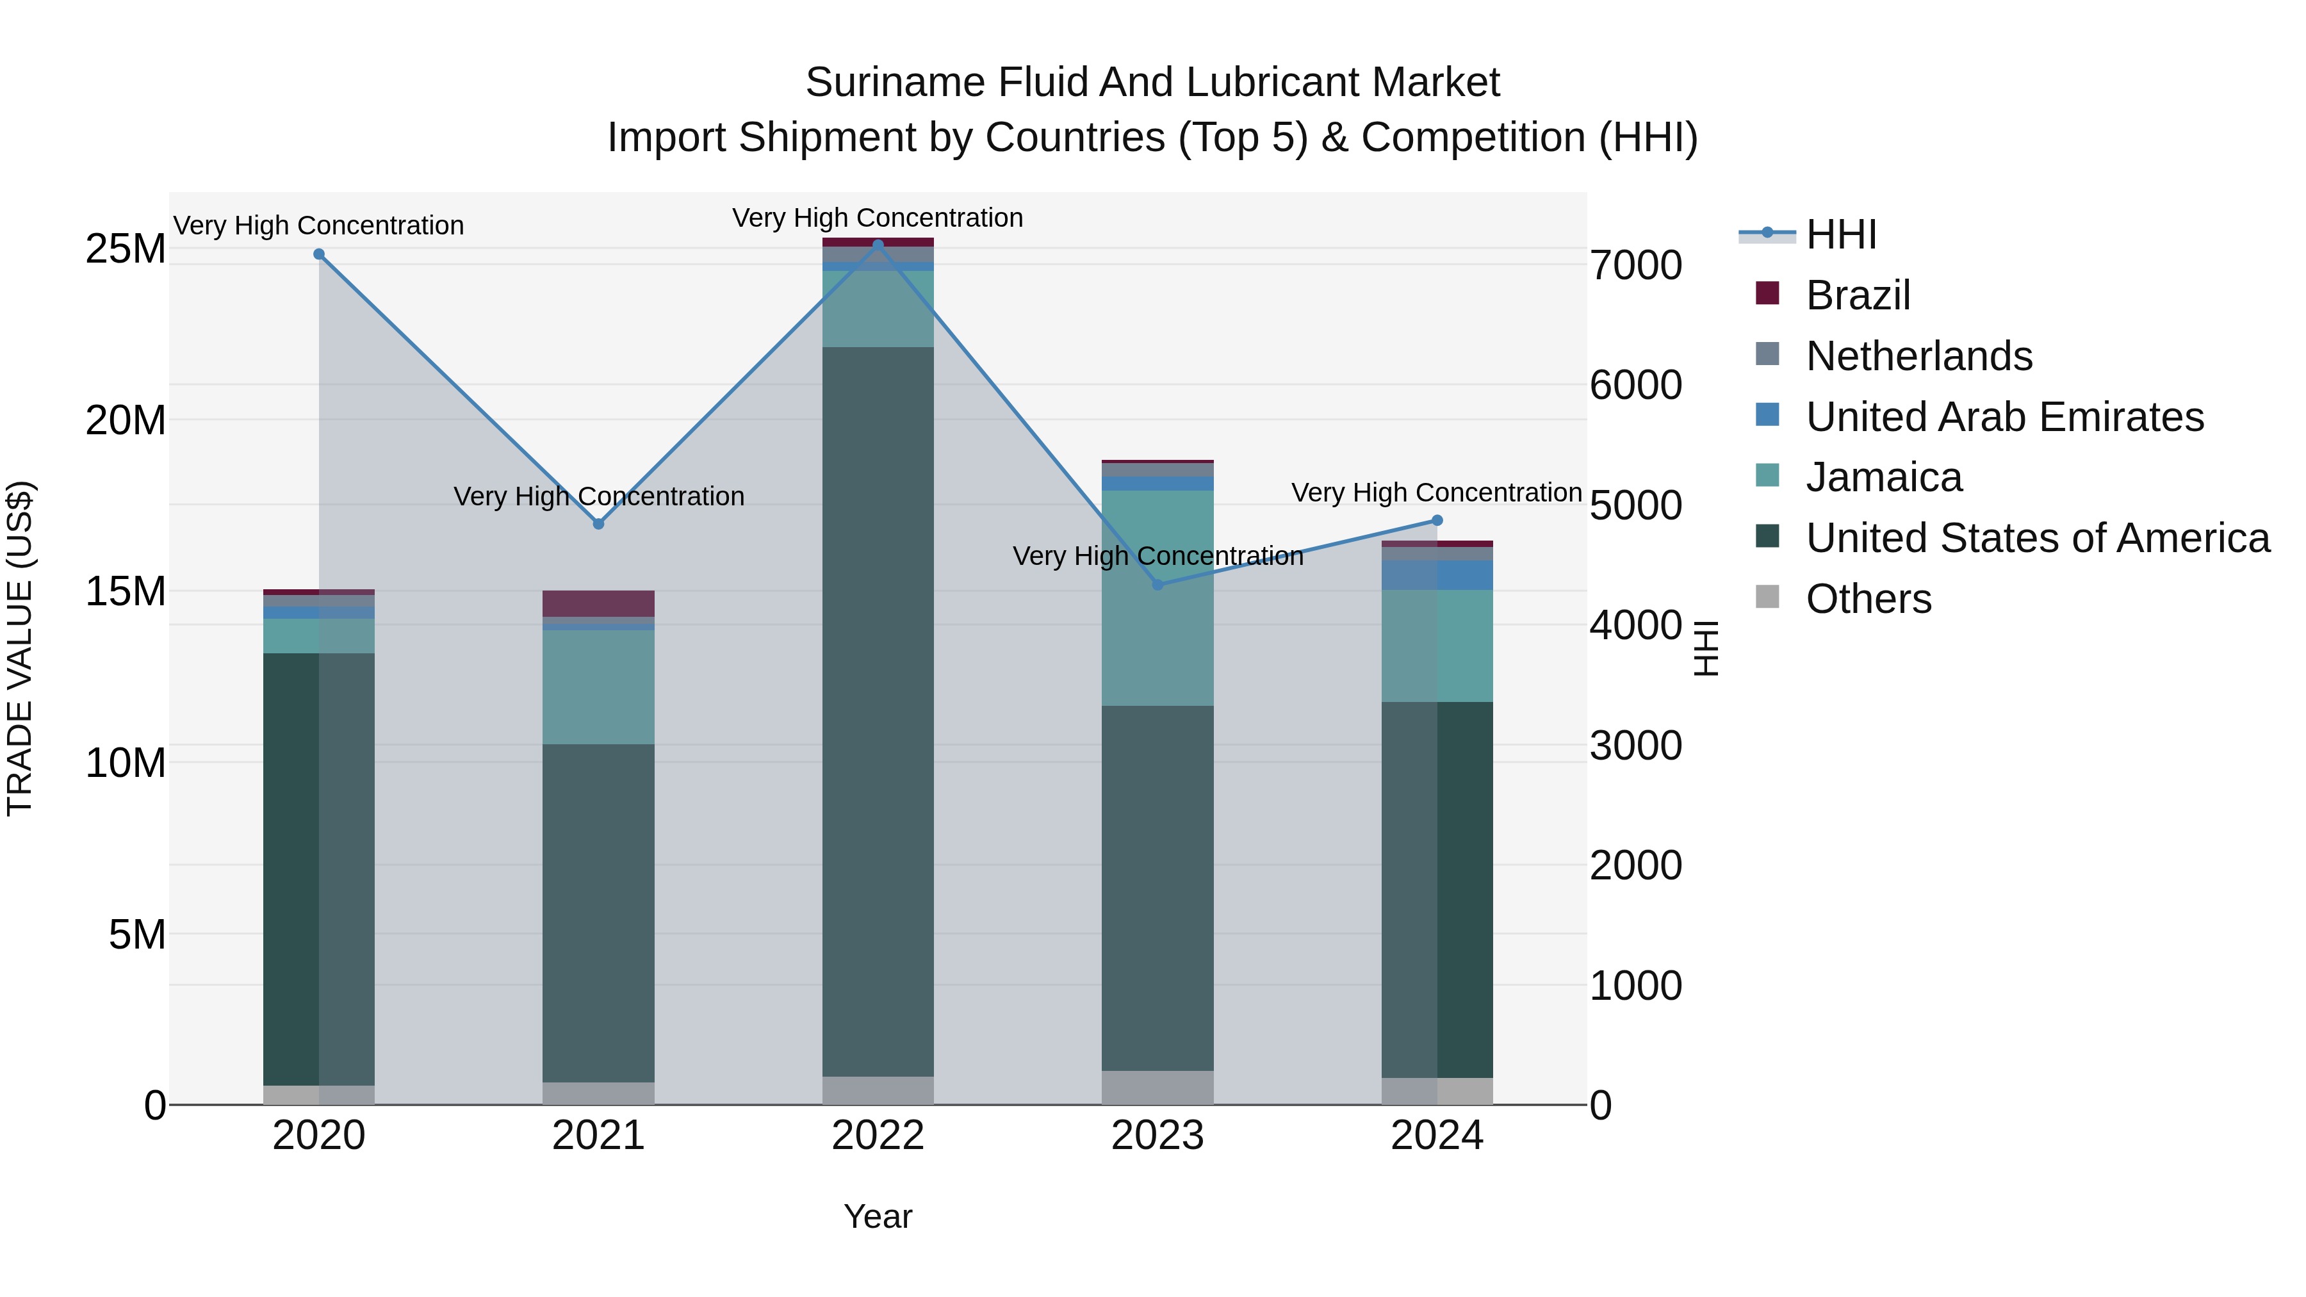Click the 10M left axis tick label
2306x1297 pixels.
126,763
